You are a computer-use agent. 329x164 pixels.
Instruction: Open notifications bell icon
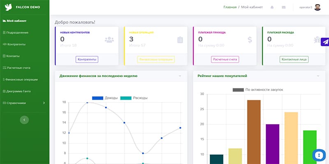(x=272, y=7)
